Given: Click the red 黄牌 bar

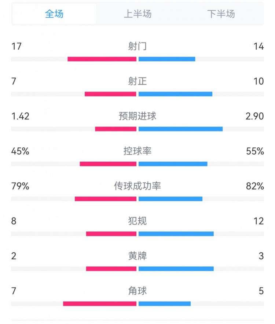Looking at the screenshot, I should (x=111, y=269).
